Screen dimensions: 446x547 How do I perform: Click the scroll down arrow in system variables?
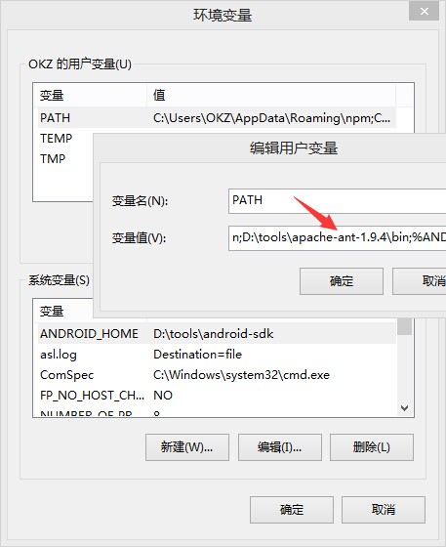[405, 408]
